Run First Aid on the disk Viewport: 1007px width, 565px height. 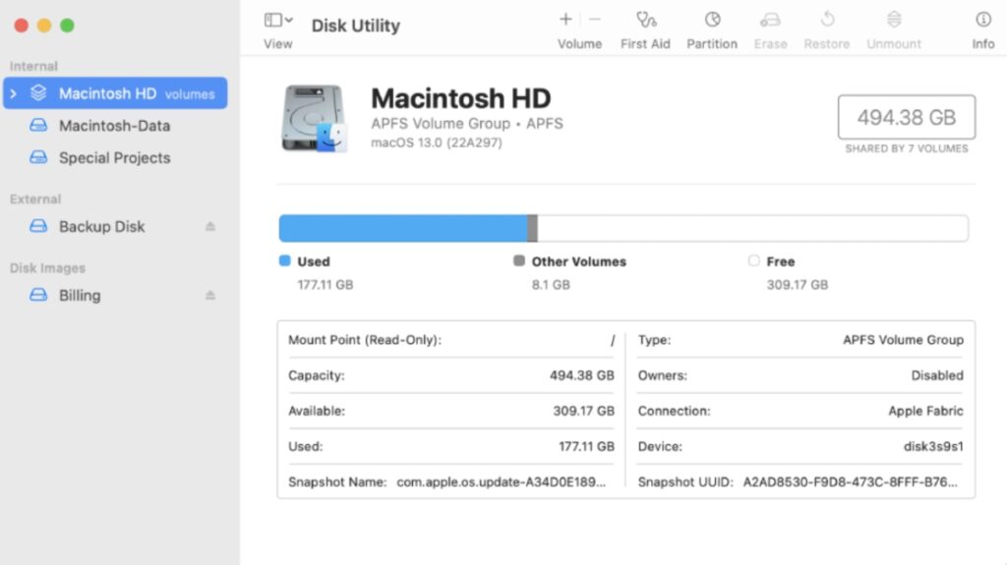click(x=645, y=21)
